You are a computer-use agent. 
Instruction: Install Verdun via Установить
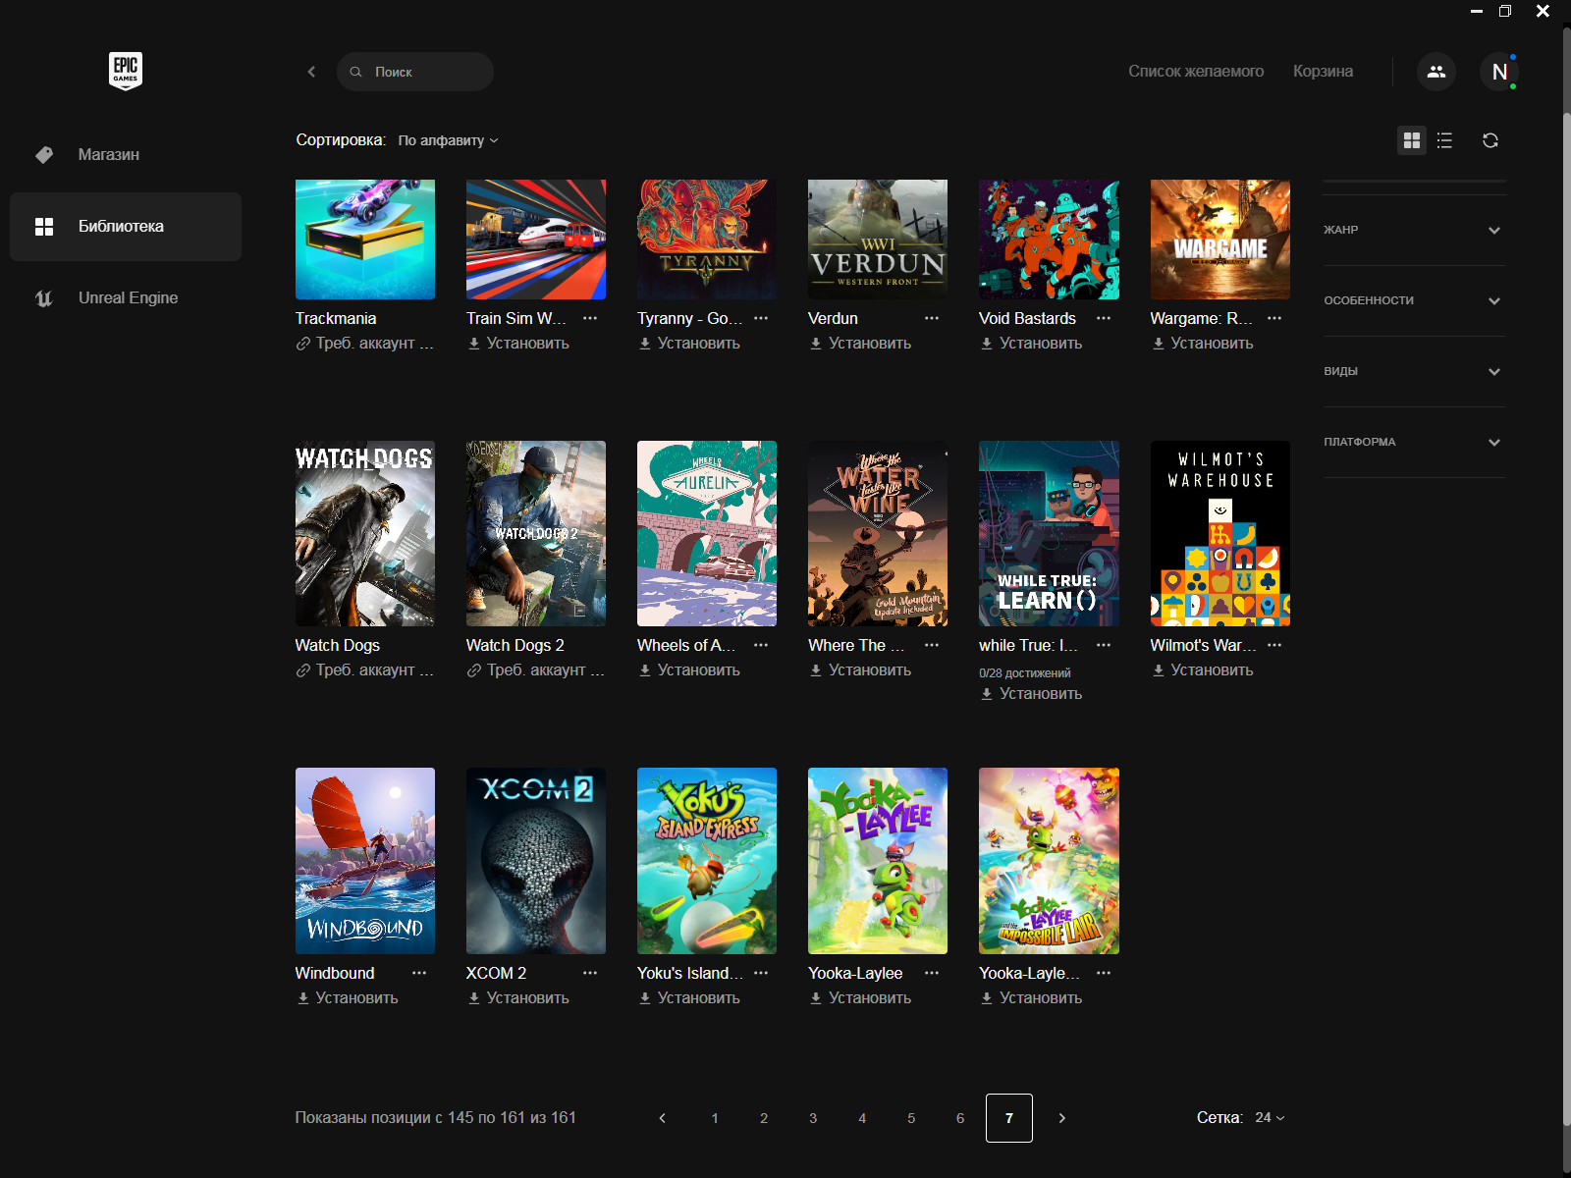click(860, 344)
